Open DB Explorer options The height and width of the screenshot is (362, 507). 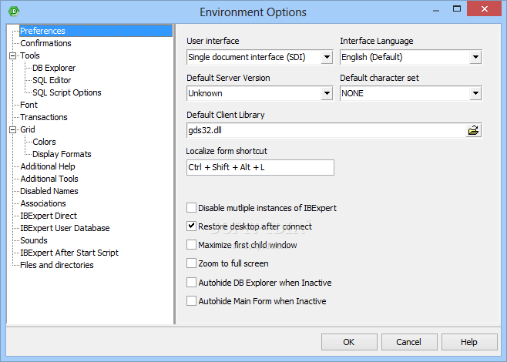(54, 68)
